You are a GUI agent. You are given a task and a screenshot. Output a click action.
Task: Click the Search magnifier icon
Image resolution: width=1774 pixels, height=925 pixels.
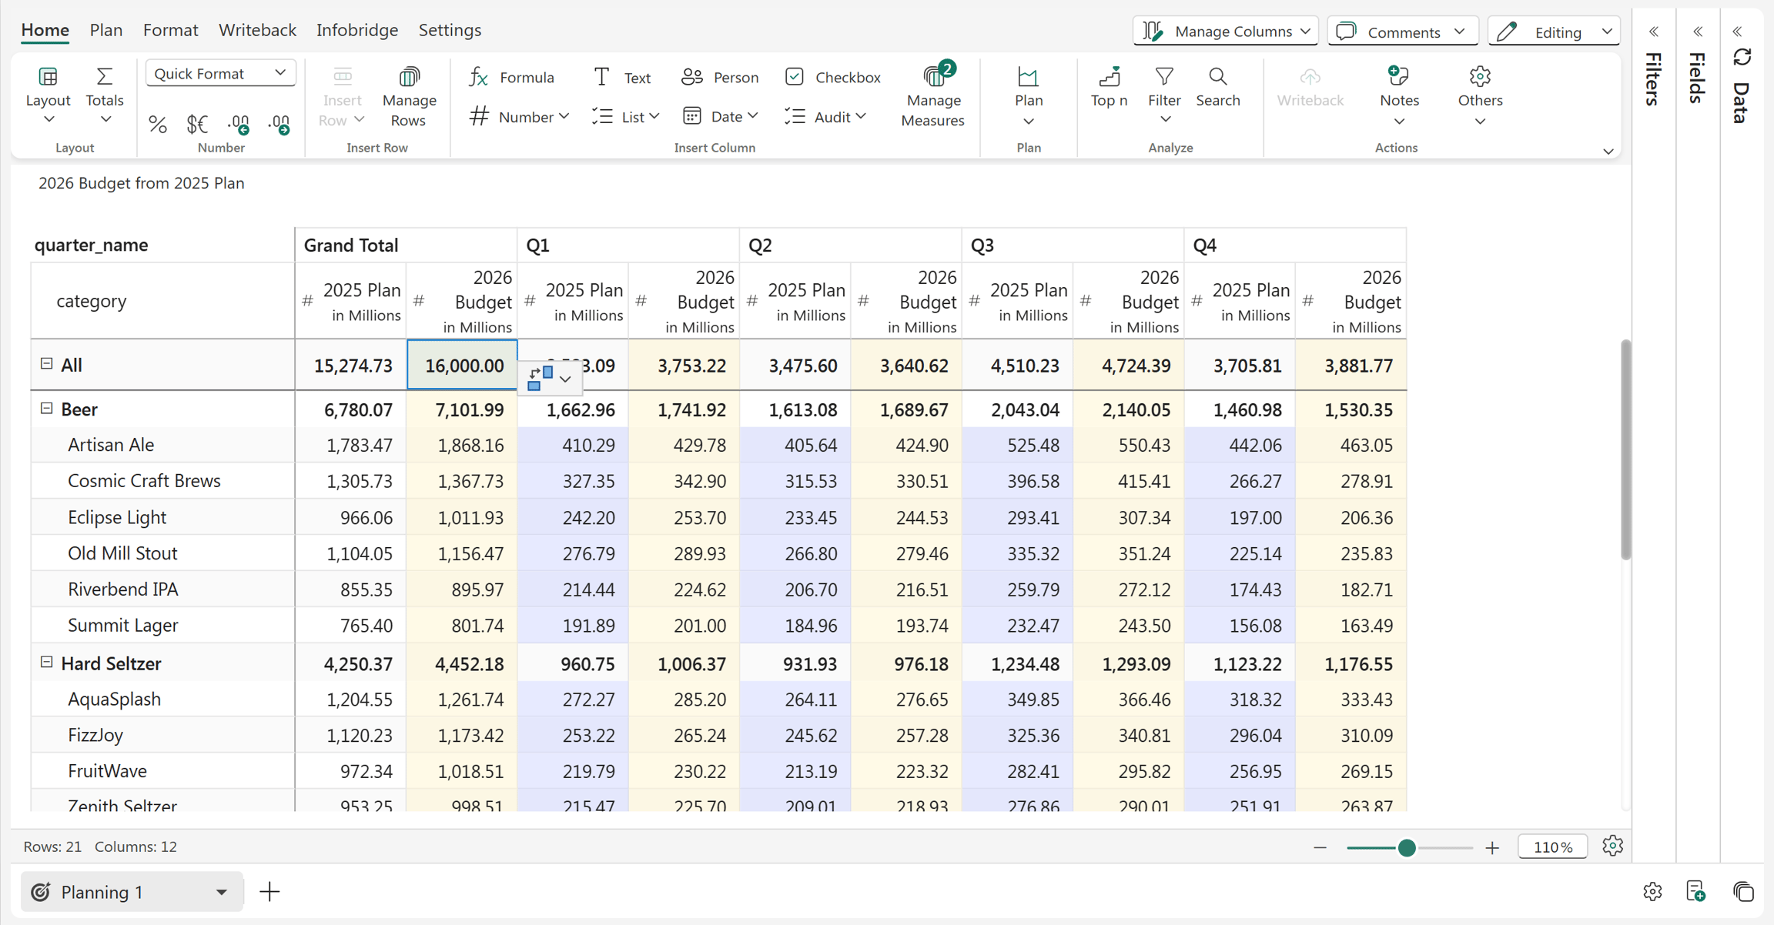[x=1217, y=76]
